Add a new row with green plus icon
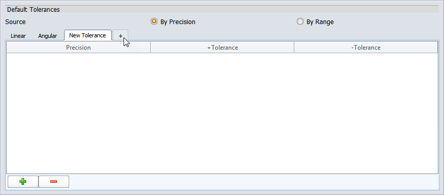The image size is (444, 195). pos(23,181)
